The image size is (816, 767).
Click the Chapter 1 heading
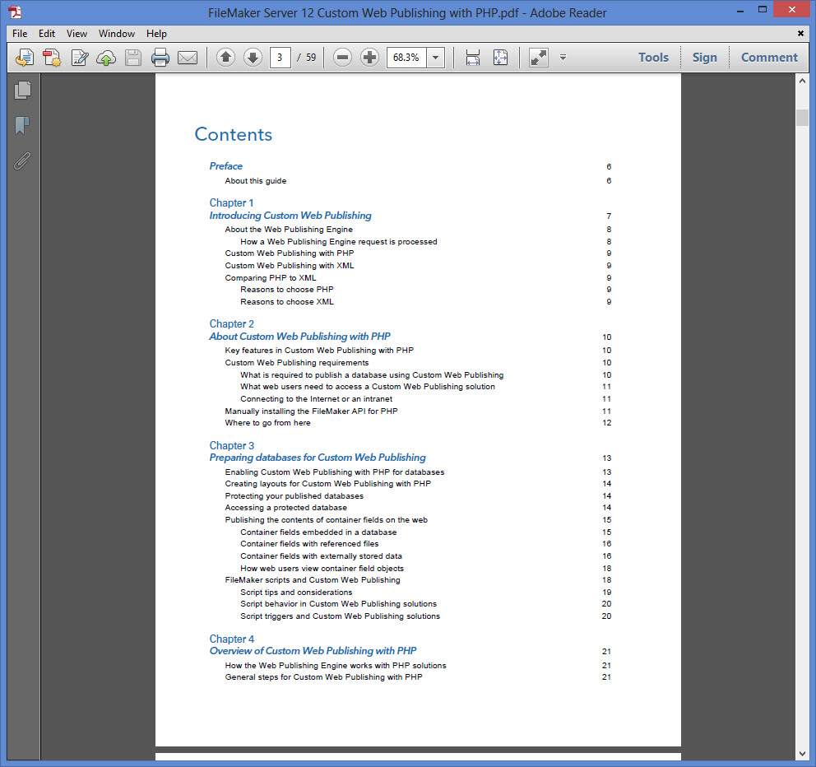[231, 202]
